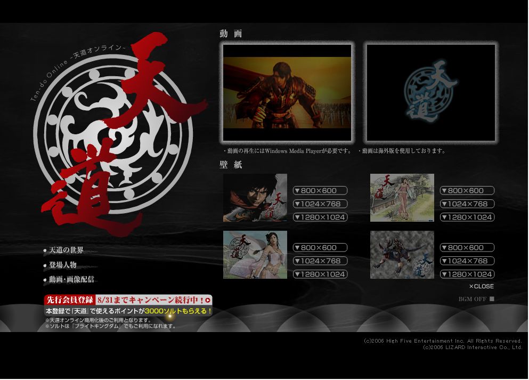Open the village woman wallpaper thumbnail

402,198
